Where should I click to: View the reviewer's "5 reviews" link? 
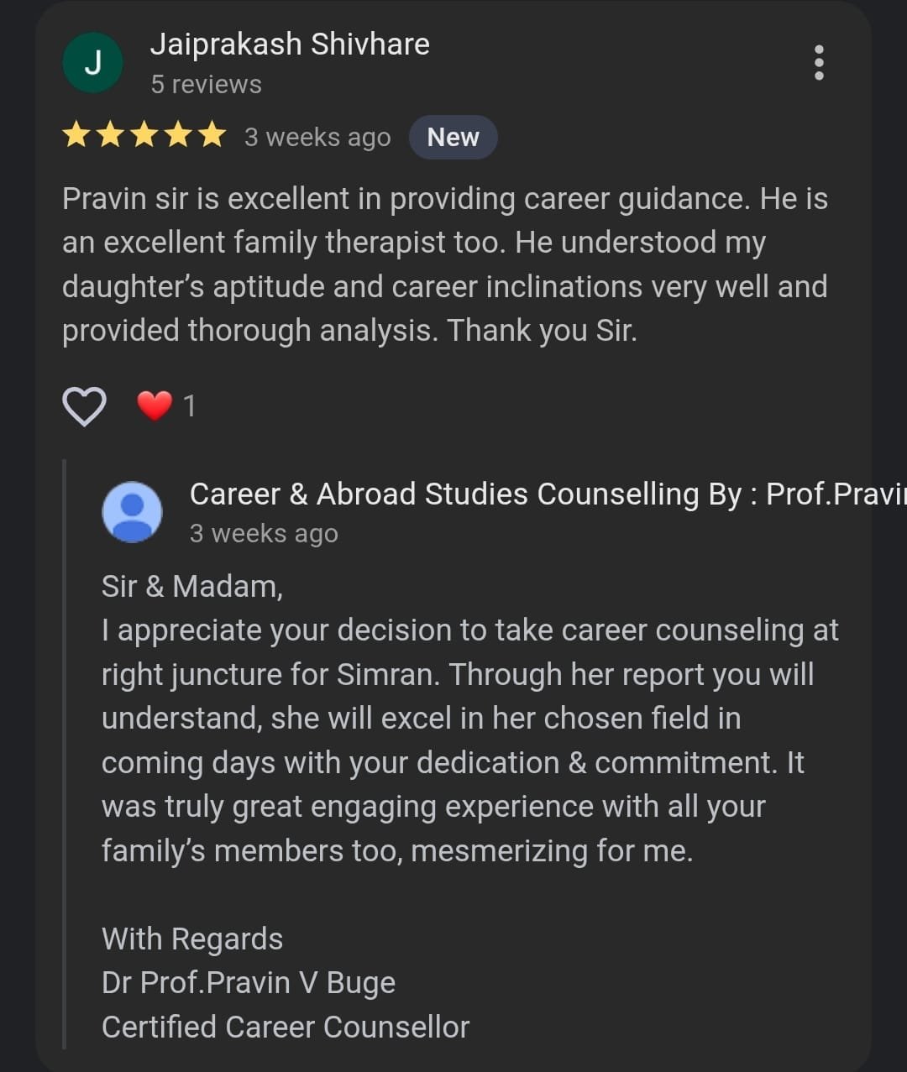(206, 85)
